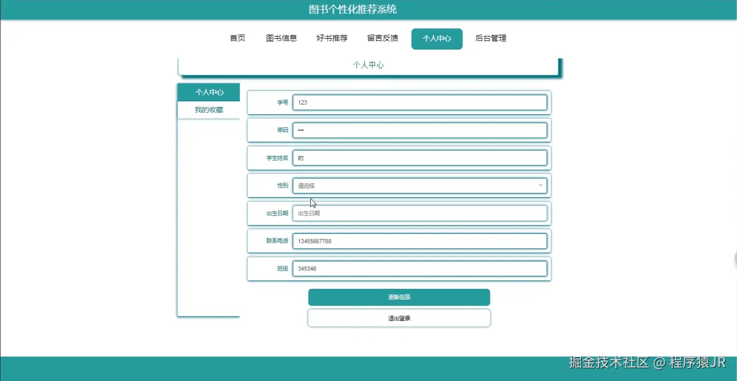Click the 联系电话 label text

pos(277,241)
